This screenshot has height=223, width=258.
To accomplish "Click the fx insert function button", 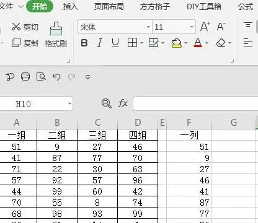I will click(x=123, y=103).
